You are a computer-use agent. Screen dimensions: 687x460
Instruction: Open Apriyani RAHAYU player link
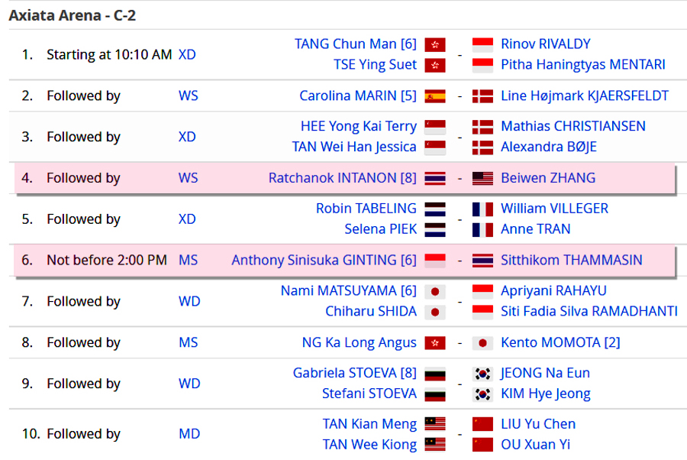click(x=553, y=290)
